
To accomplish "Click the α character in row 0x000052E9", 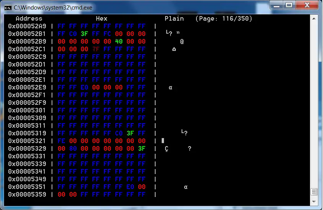I will (x=170, y=88).
